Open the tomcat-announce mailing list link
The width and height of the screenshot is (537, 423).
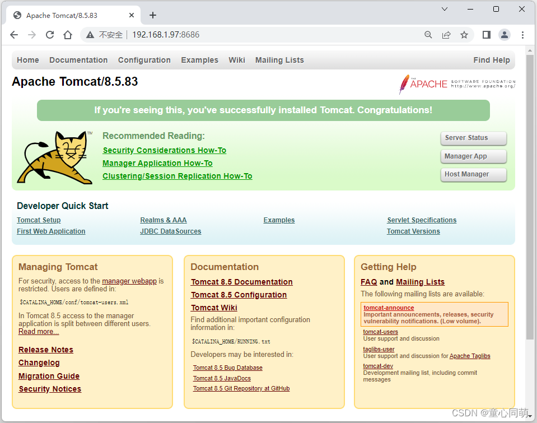click(389, 308)
